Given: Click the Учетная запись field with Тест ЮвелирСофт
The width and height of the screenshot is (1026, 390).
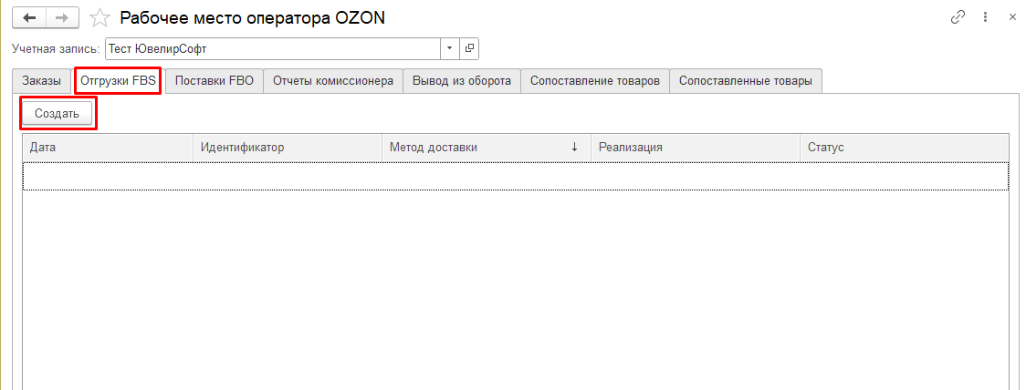Looking at the screenshot, I should pos(274,48).
